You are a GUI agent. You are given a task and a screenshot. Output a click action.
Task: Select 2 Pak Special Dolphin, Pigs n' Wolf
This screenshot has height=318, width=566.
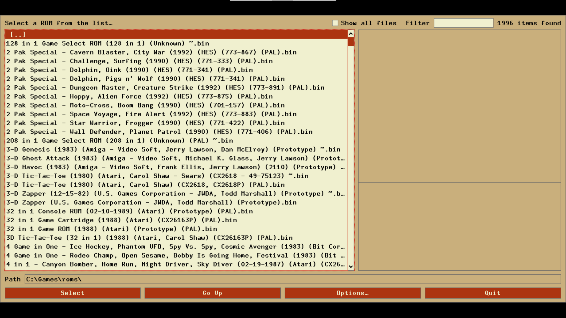coord(176,79)
